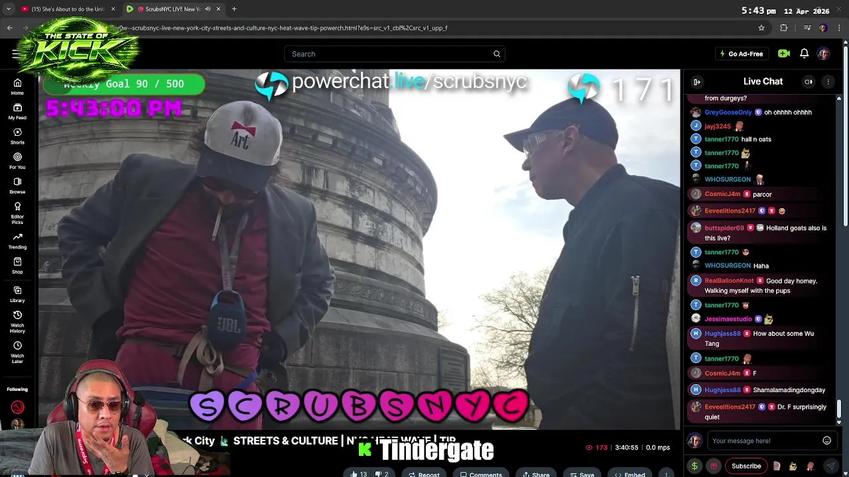This screenshot has width=849, height=477.
Task: Go to Shorts in the sidebar
Action: [x=17, y=136]
